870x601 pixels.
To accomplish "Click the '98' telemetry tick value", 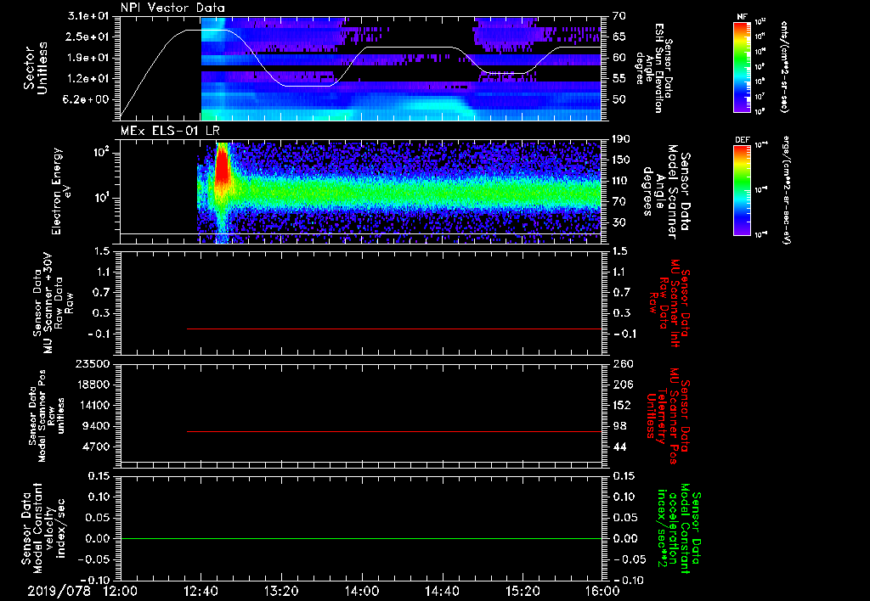I will [x=619, y=426].
